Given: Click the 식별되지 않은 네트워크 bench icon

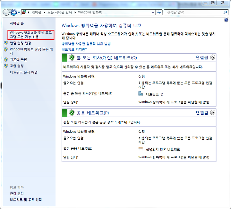Looking at the screenshot, I should tap(141, 149).
